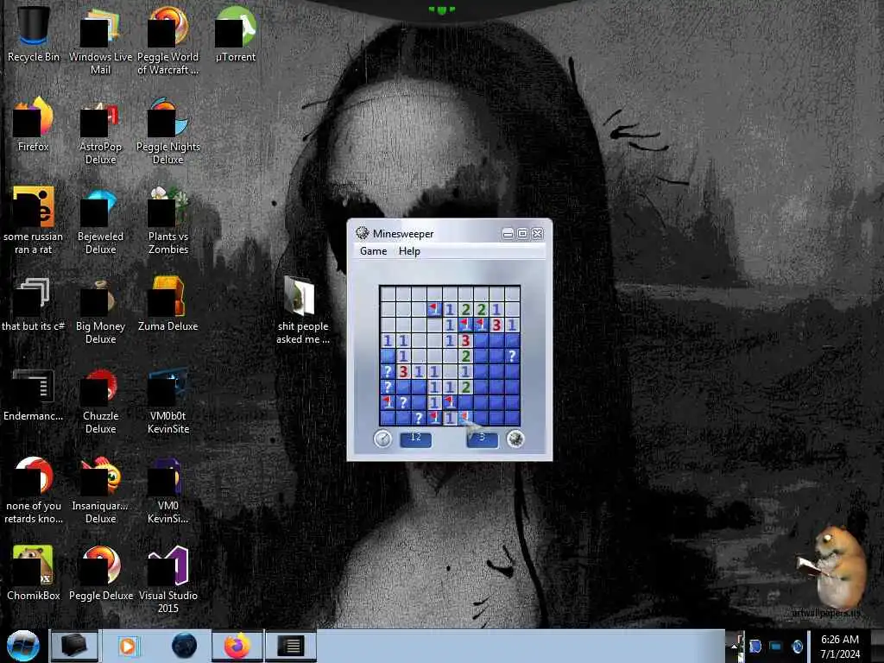The image size is (884, 663).
Task: Open the Recycle Bin desktop icon
Action: (33, 34)
